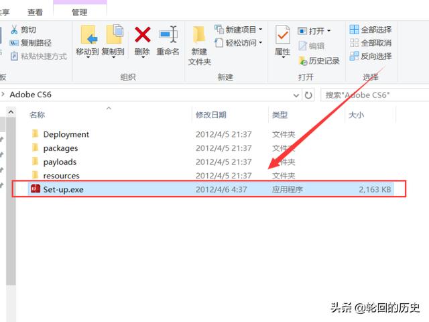429x322 pixels.
Task: Click the packages folder icon
Action: click(x=35, y=148)
